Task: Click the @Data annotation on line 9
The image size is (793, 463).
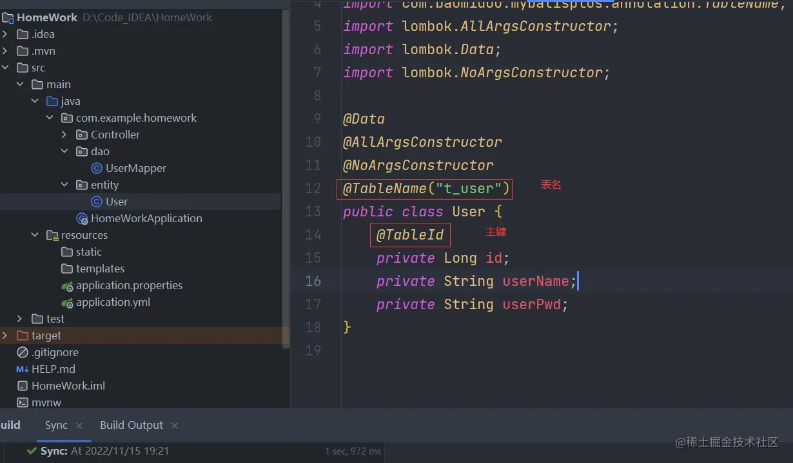Action: click(364, 119)
